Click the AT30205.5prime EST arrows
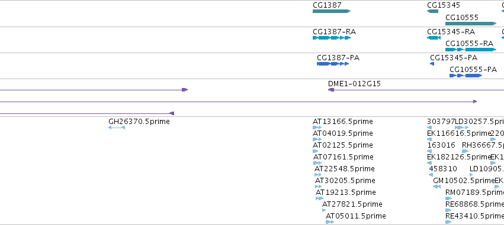The image size is (504, 225). 318,187
